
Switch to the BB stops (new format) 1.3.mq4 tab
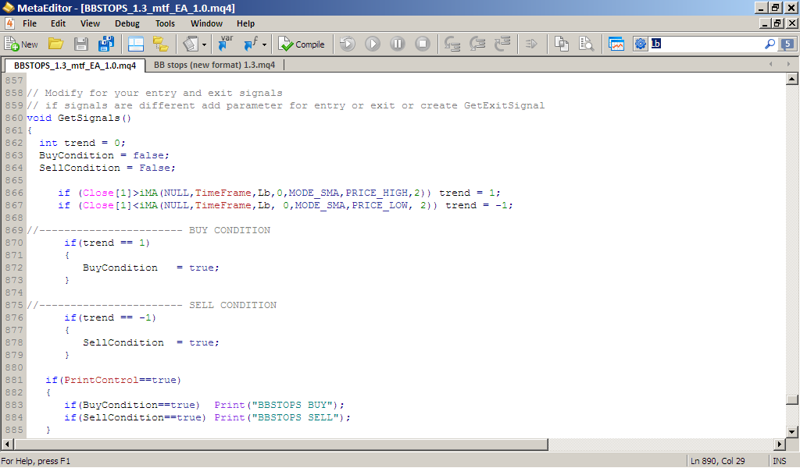click(214, 66)
